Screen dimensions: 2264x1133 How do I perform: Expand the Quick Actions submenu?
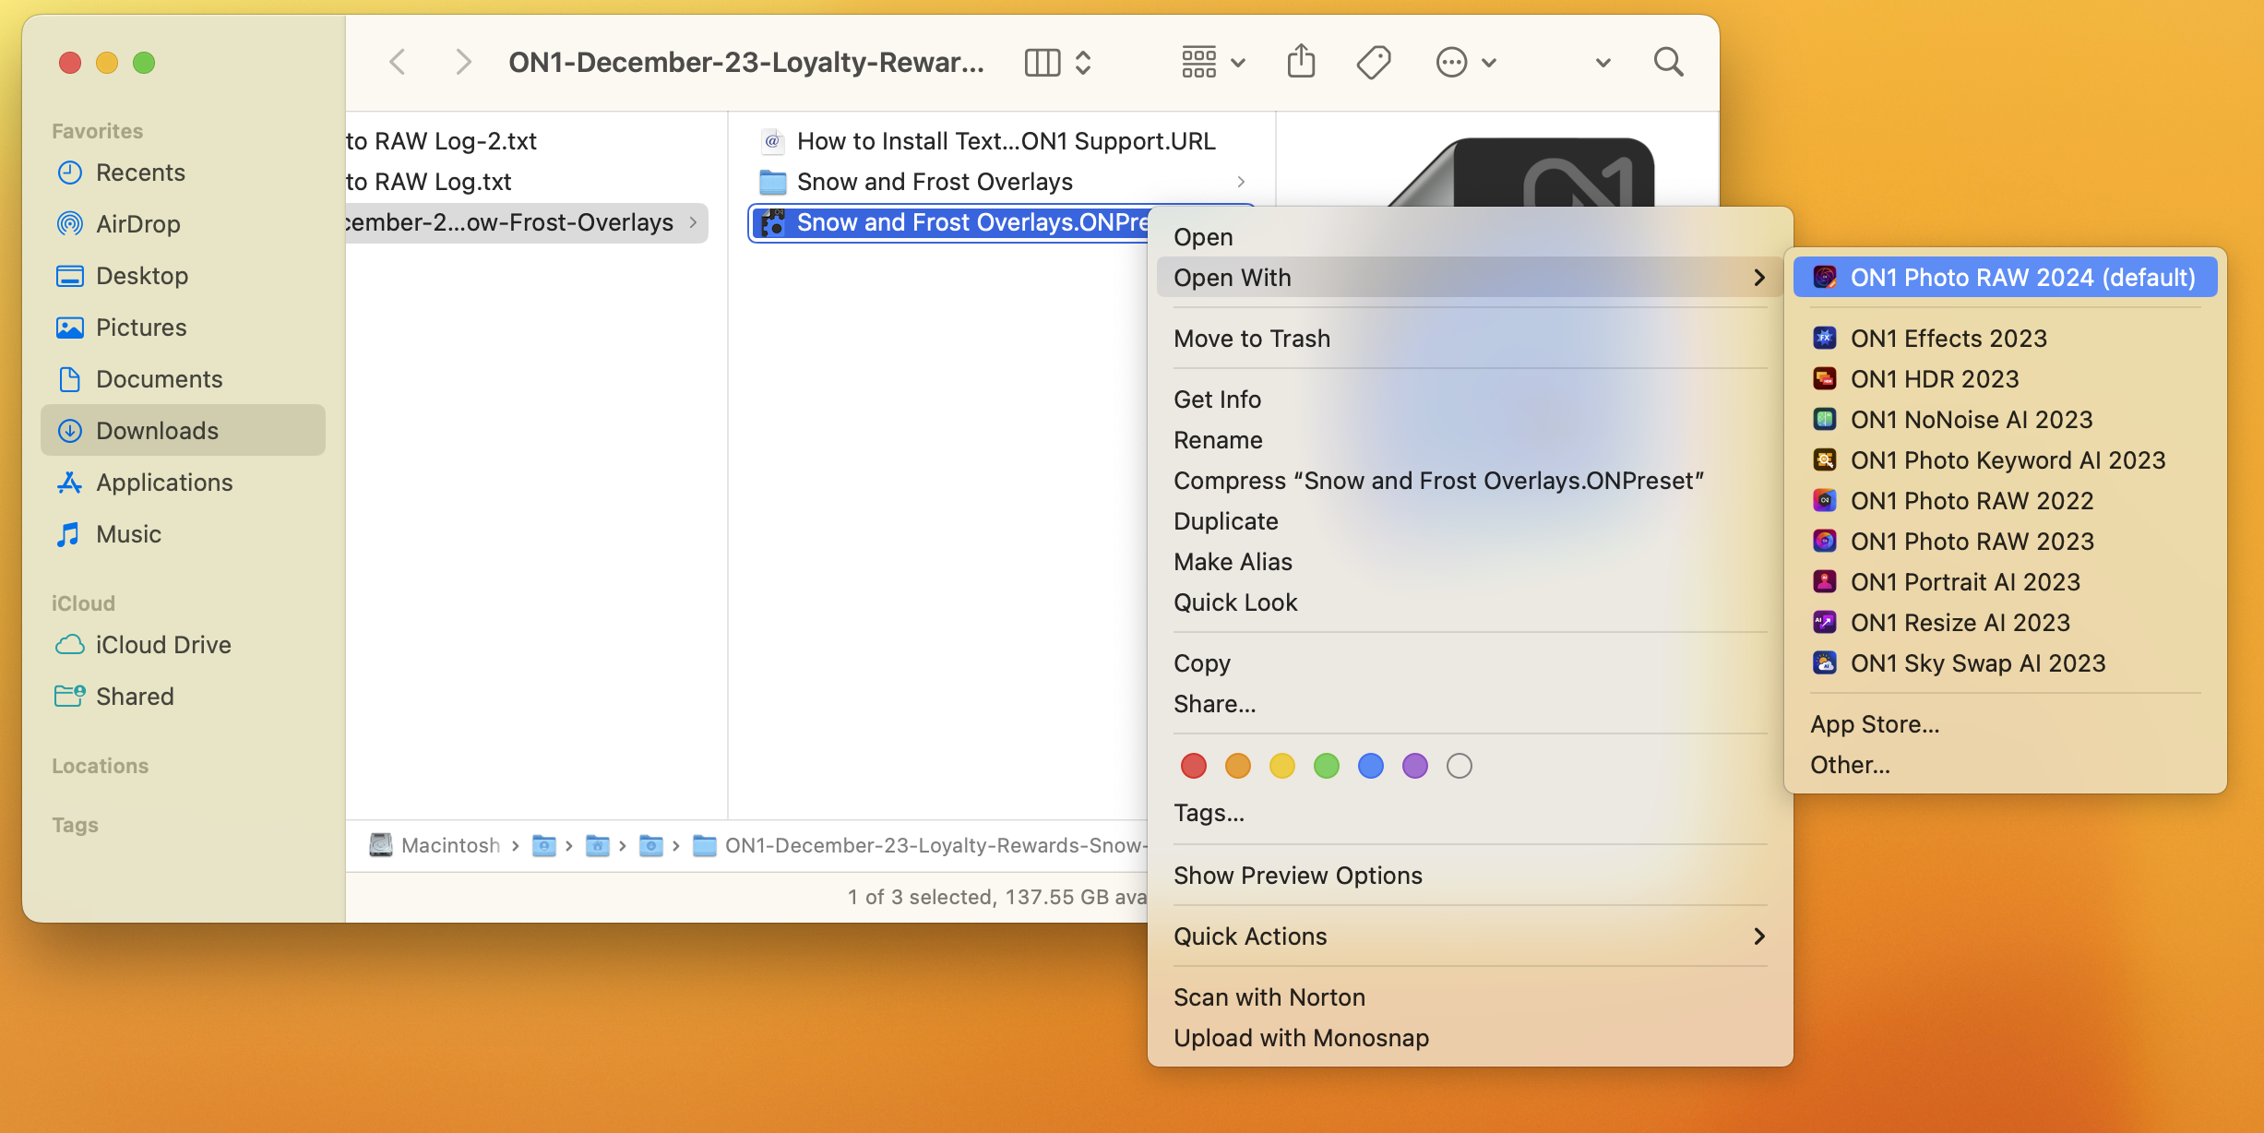[x=1470, y=936]
